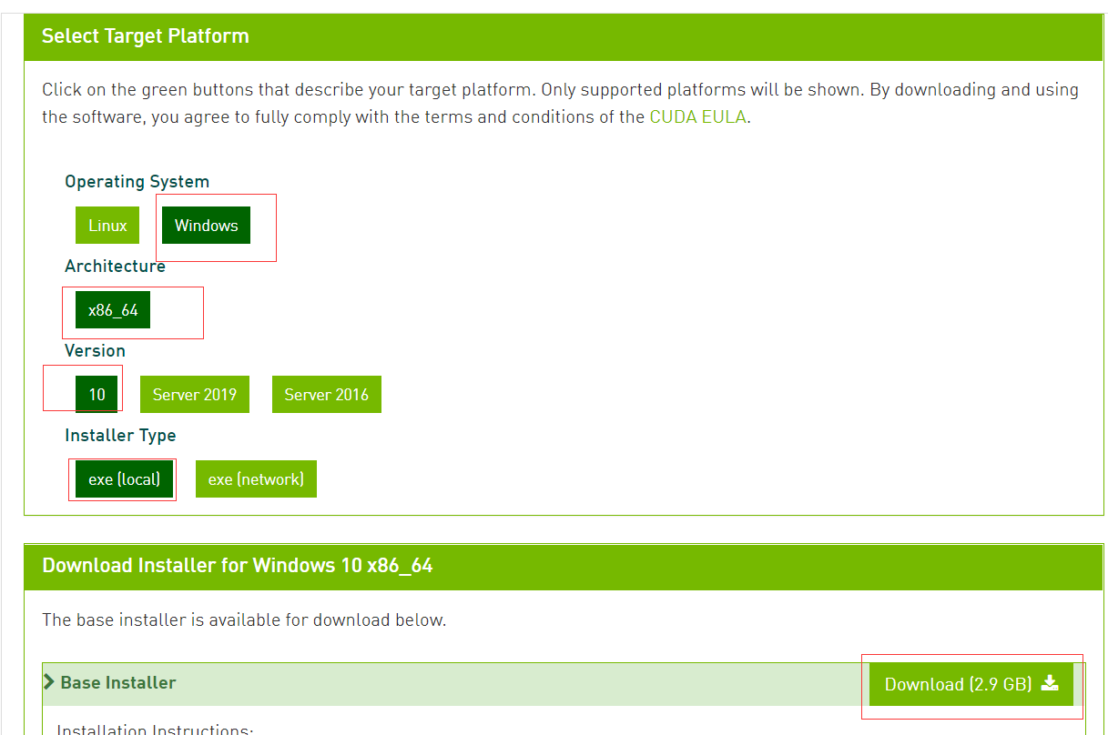
Task: Collapse the Base Installer section chevron
Action: (x=49, y=682)
